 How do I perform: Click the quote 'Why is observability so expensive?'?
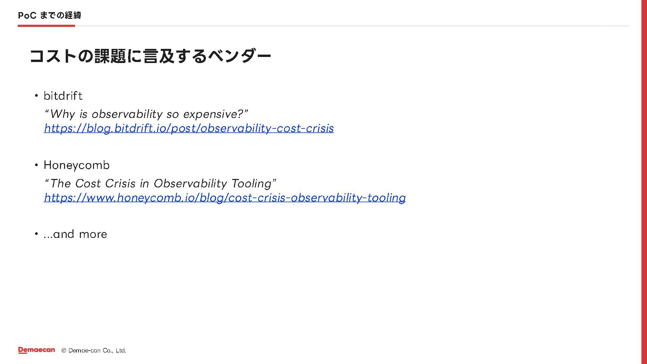[146, 114]
